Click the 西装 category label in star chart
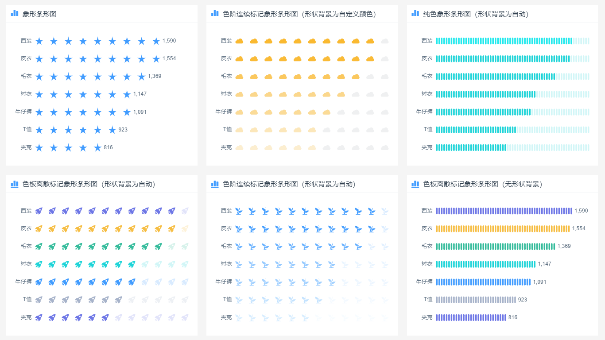The height and width of the screenshot is (340, 605). [x=25, y=41]
